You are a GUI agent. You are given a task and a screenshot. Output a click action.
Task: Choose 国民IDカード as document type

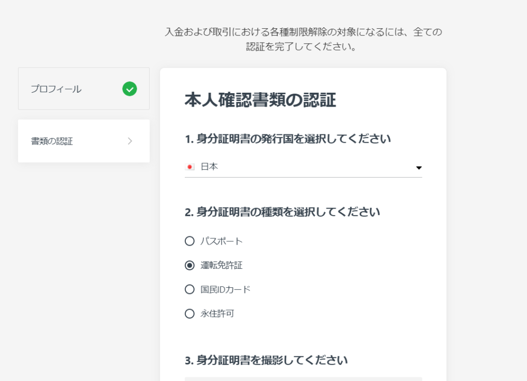click(x=189, y=289)
